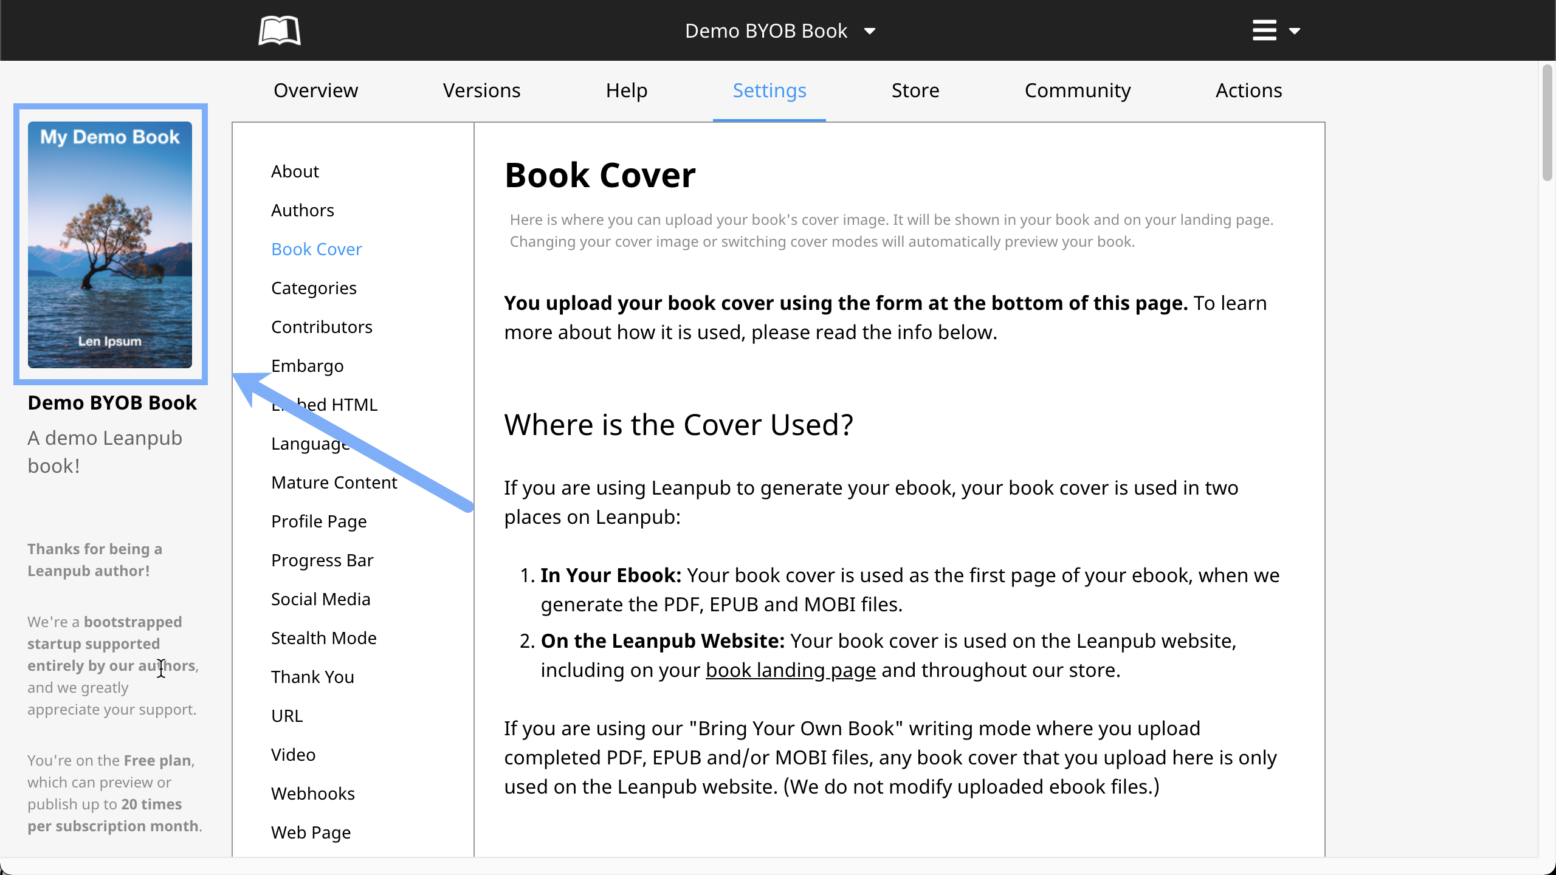1556x875 pixels.
Task: Open the hamburger menu icon
Action: [x=1264, y=30]
